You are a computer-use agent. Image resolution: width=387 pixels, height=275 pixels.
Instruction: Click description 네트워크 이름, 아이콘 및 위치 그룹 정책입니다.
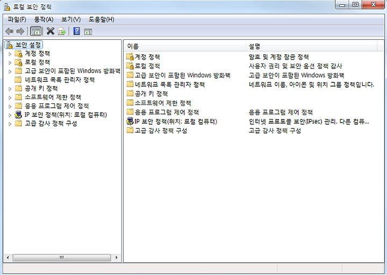tap(311, 84)
